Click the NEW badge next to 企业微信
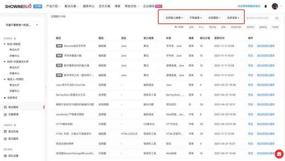Screen dimensions: 285x161 [x=159, y=6]
